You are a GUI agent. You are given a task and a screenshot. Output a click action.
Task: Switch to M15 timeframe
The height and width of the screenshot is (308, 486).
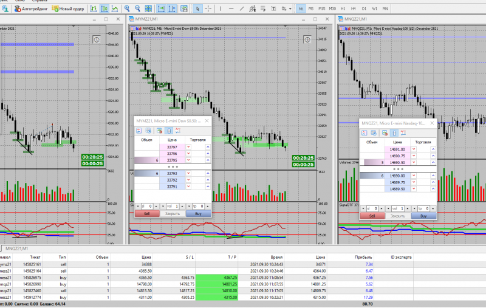(322, 9)
